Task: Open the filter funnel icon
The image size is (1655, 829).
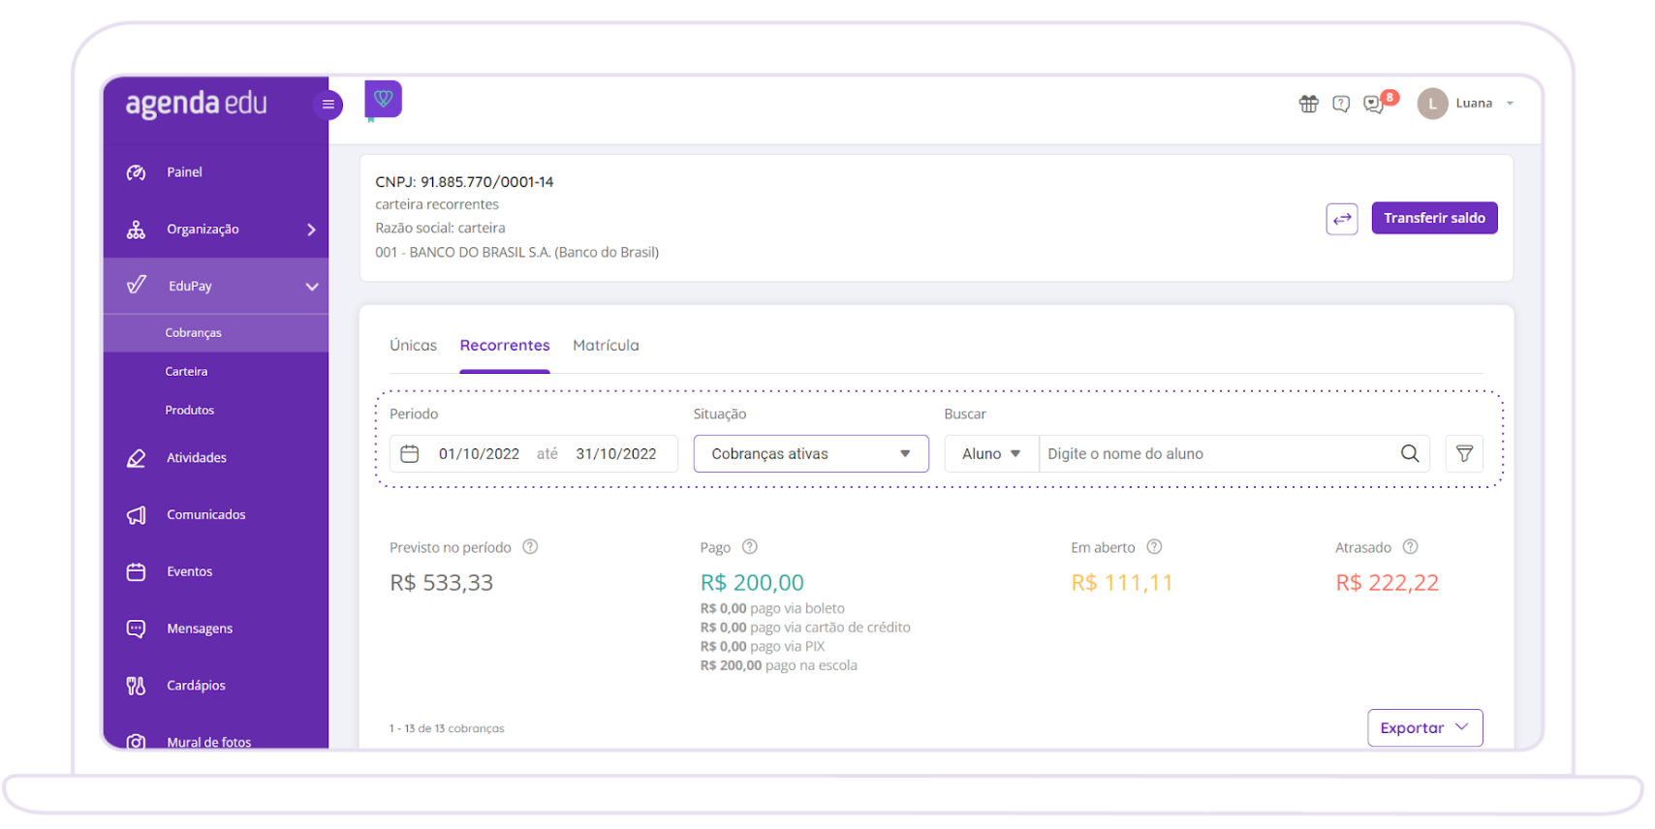Action: (x=1464, y=454)
